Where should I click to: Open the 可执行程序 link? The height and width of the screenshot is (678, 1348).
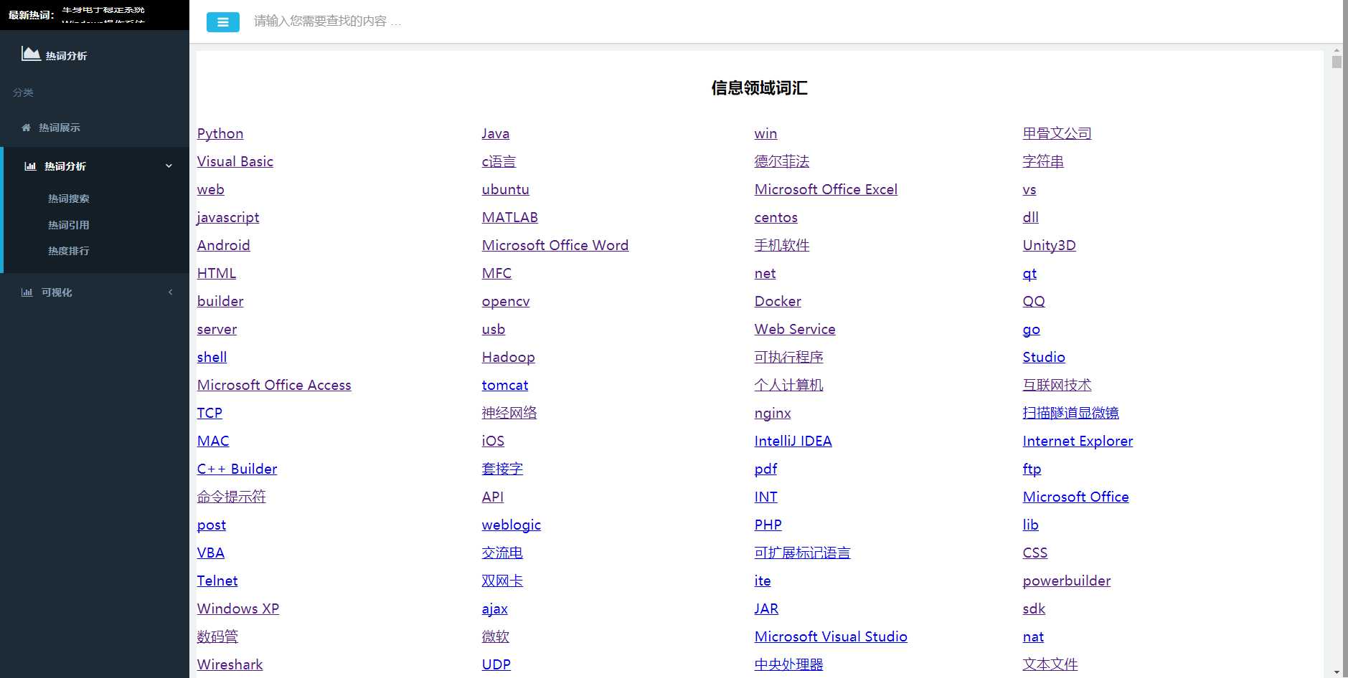click(x=789, y=357)
